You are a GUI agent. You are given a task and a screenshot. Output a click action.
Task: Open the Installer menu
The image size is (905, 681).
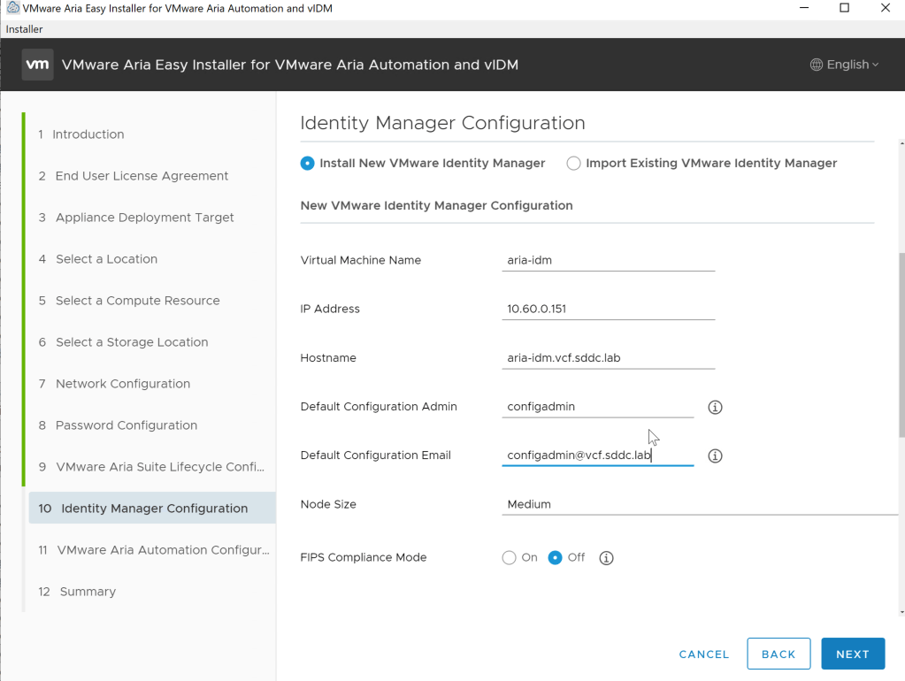click(x=25, y=29)
